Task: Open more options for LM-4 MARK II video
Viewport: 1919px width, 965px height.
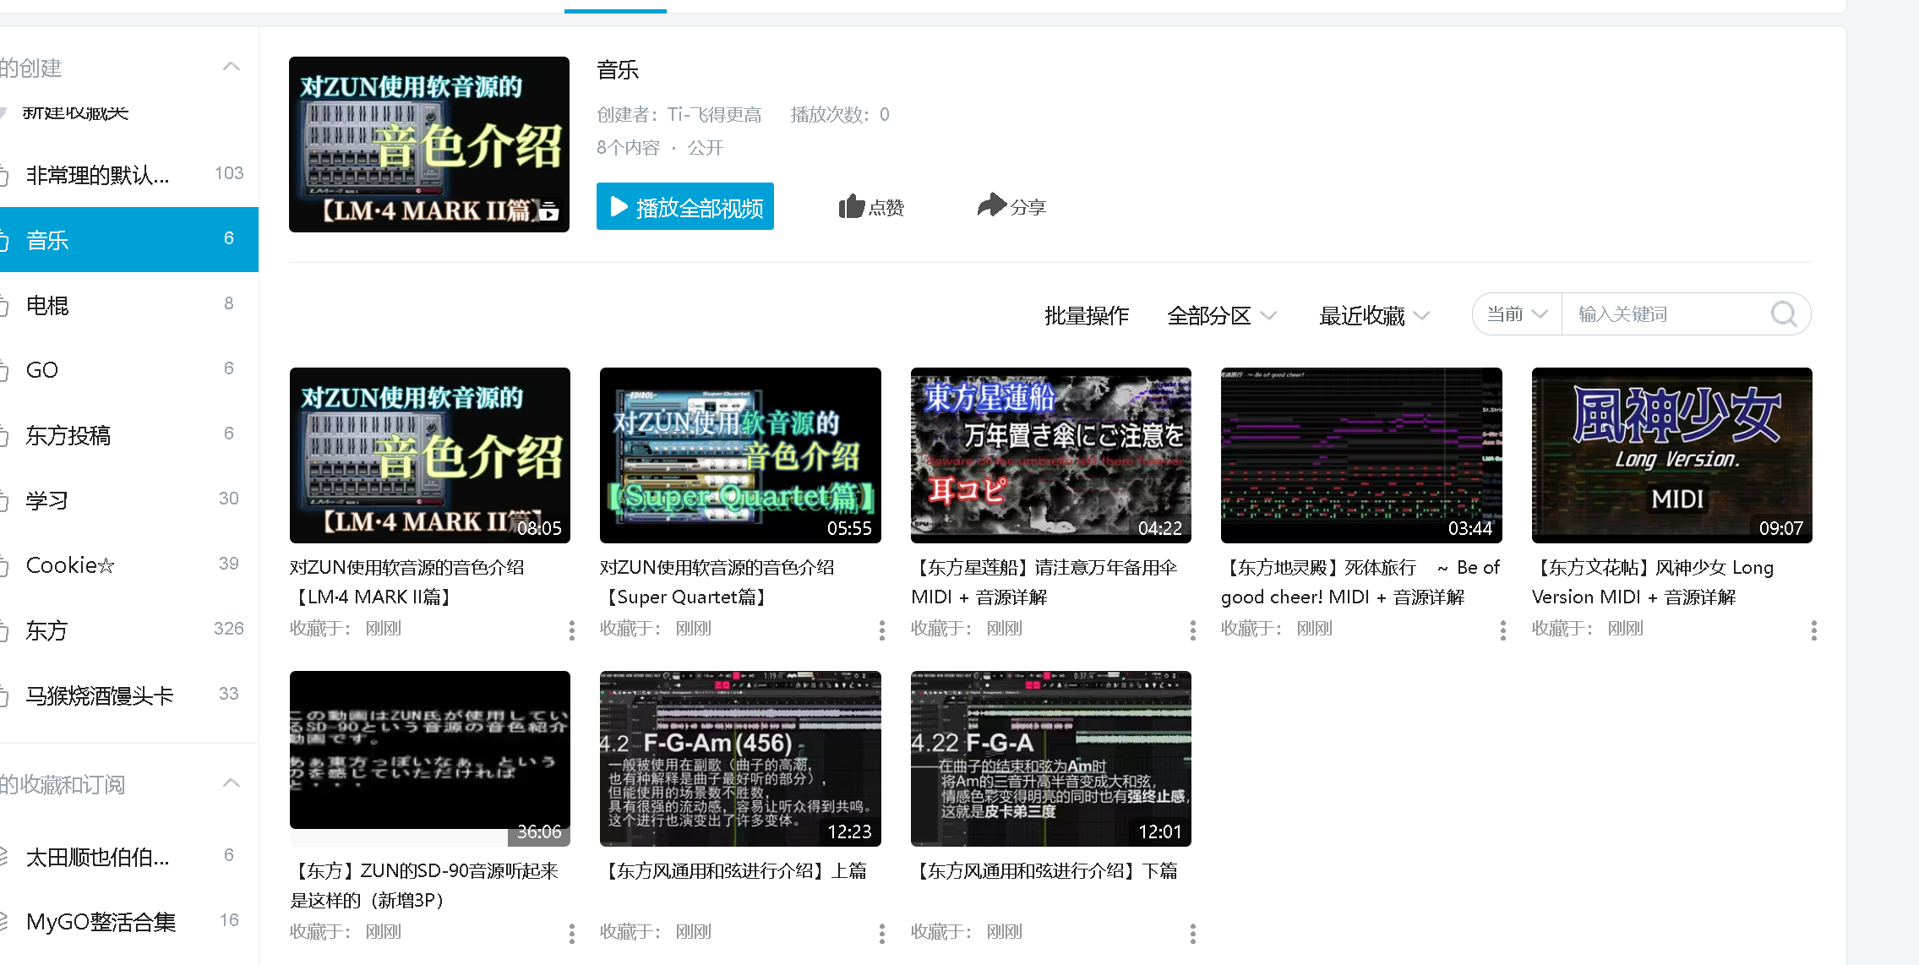Action: [572, 630]
